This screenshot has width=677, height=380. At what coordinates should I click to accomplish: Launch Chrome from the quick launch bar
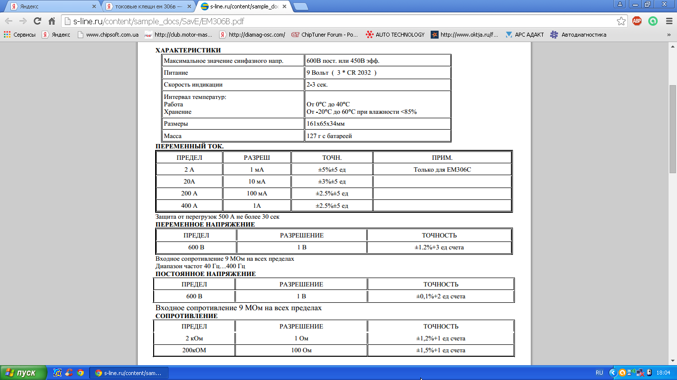pos(80,373)
